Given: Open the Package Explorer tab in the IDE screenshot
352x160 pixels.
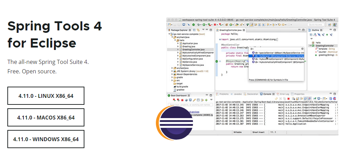Looking at the screenshot, I should point(180,30).
